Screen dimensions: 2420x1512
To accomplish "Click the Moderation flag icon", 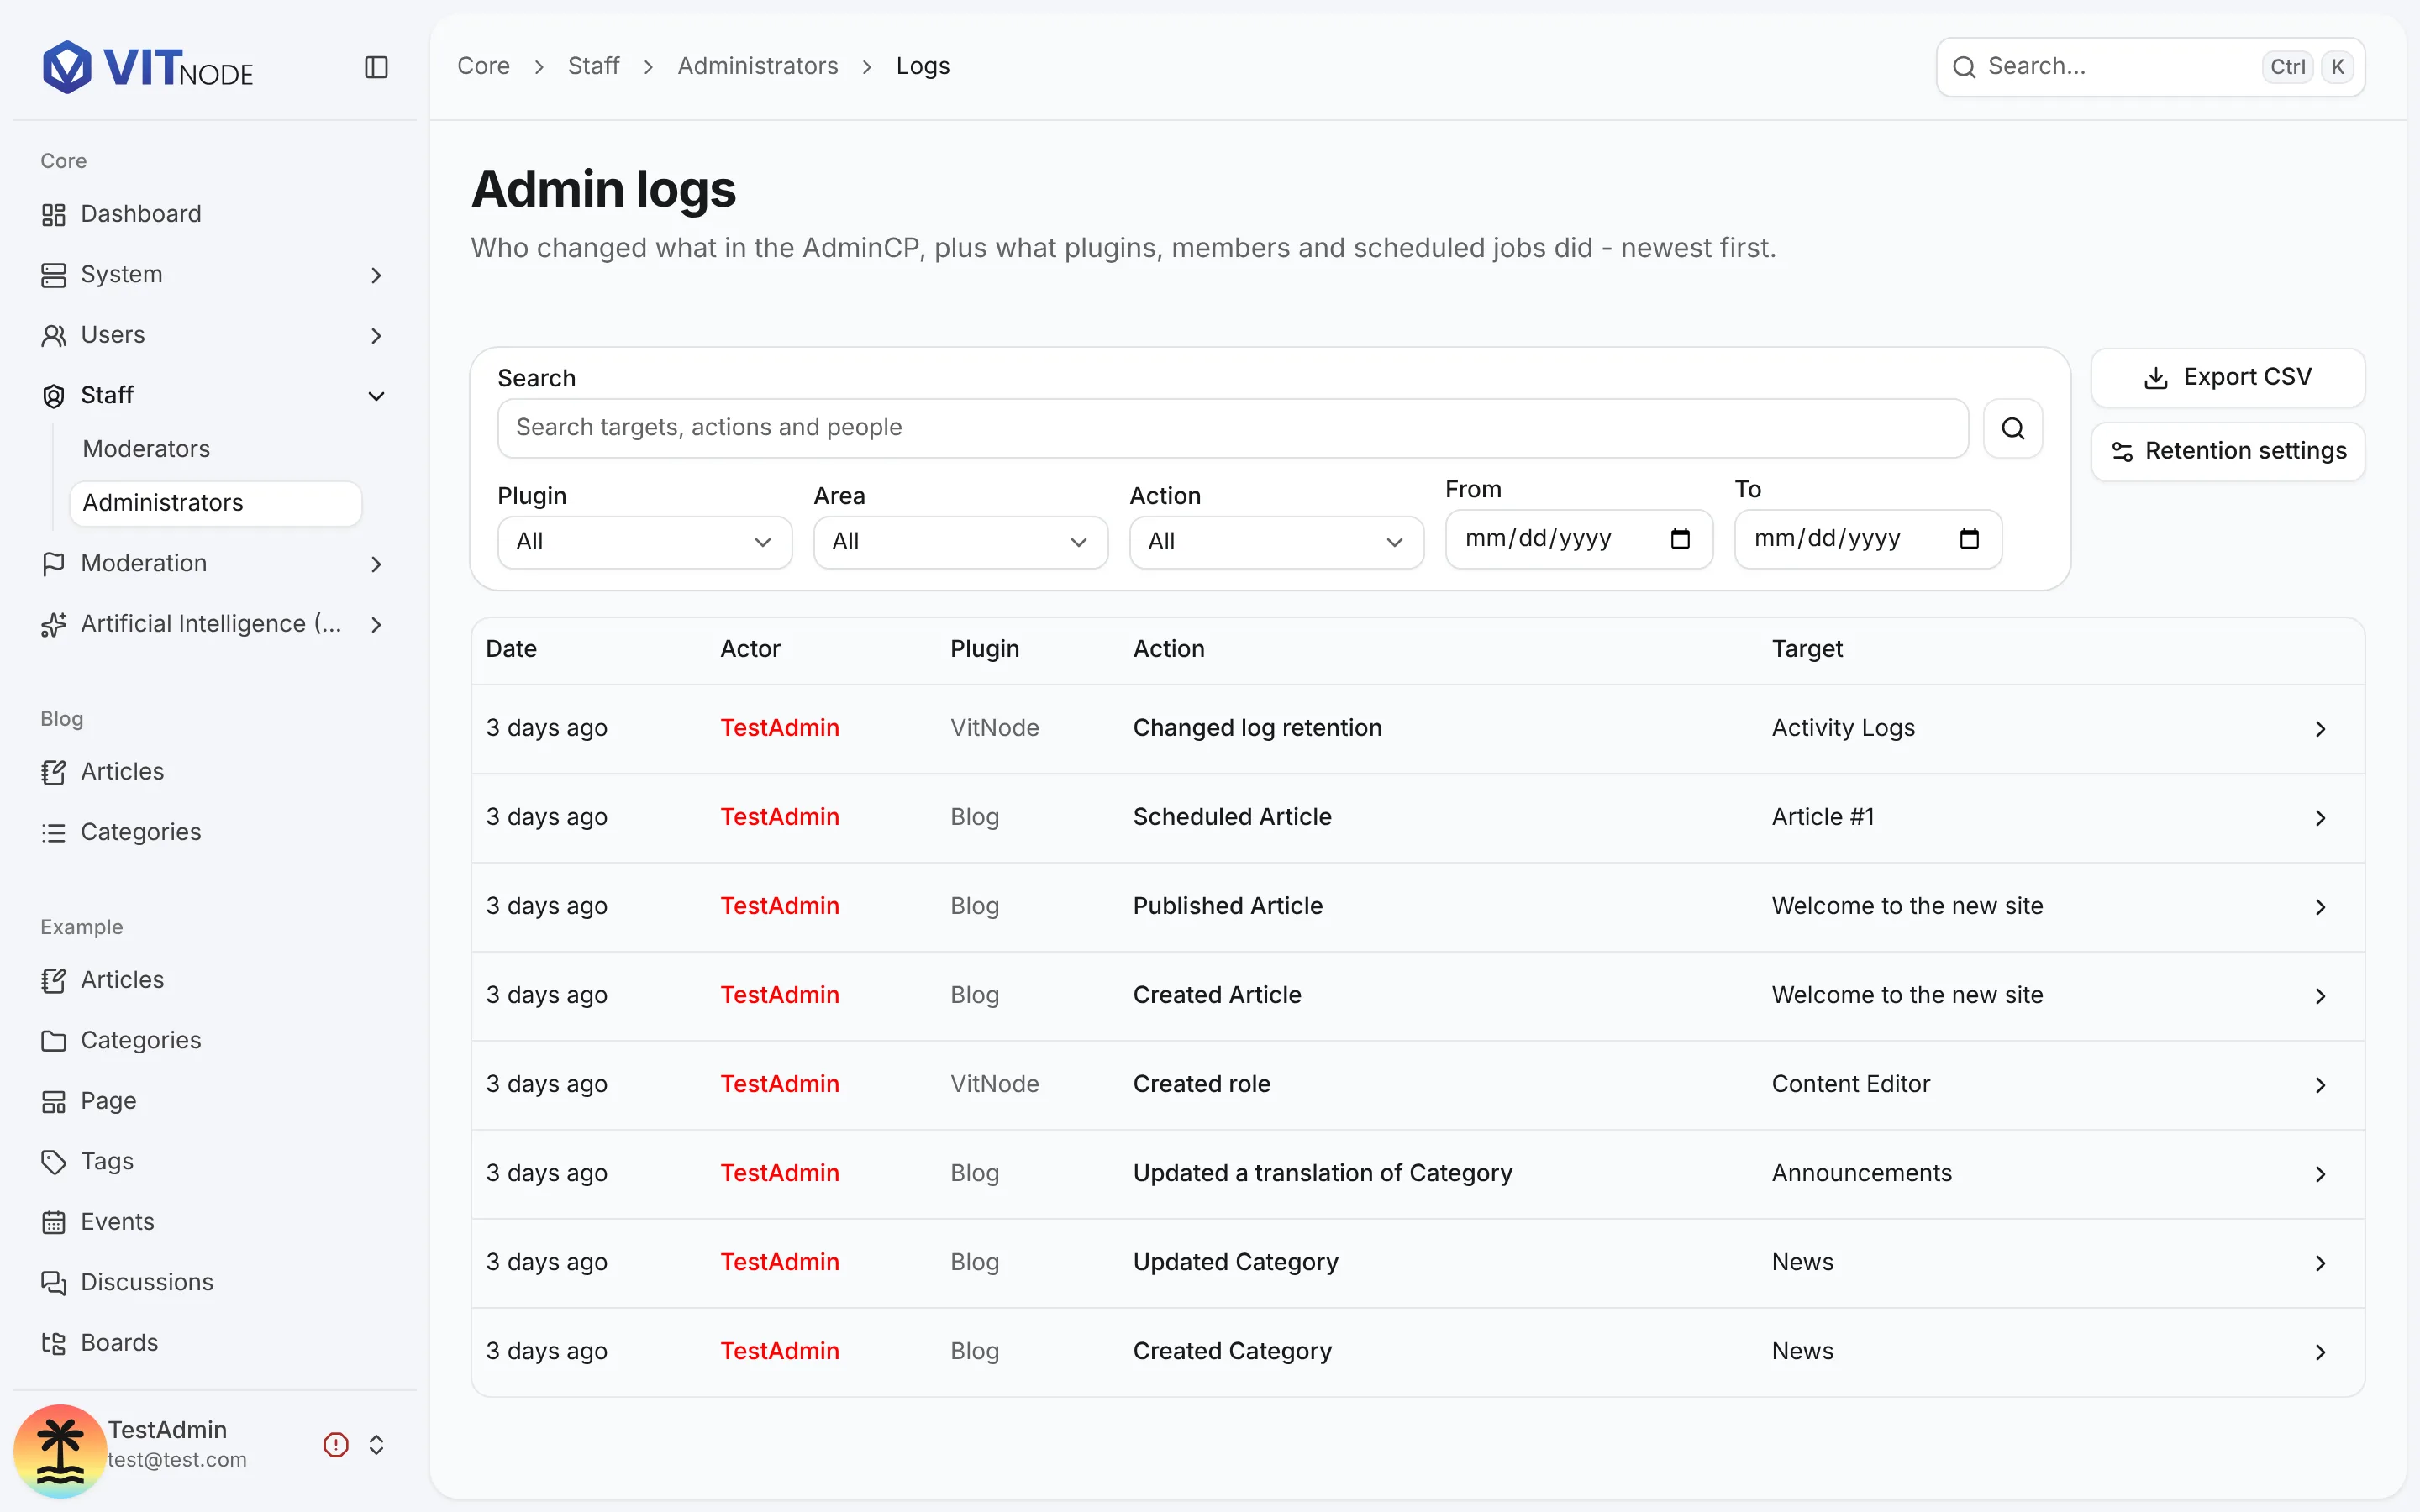I will [54, 564].
